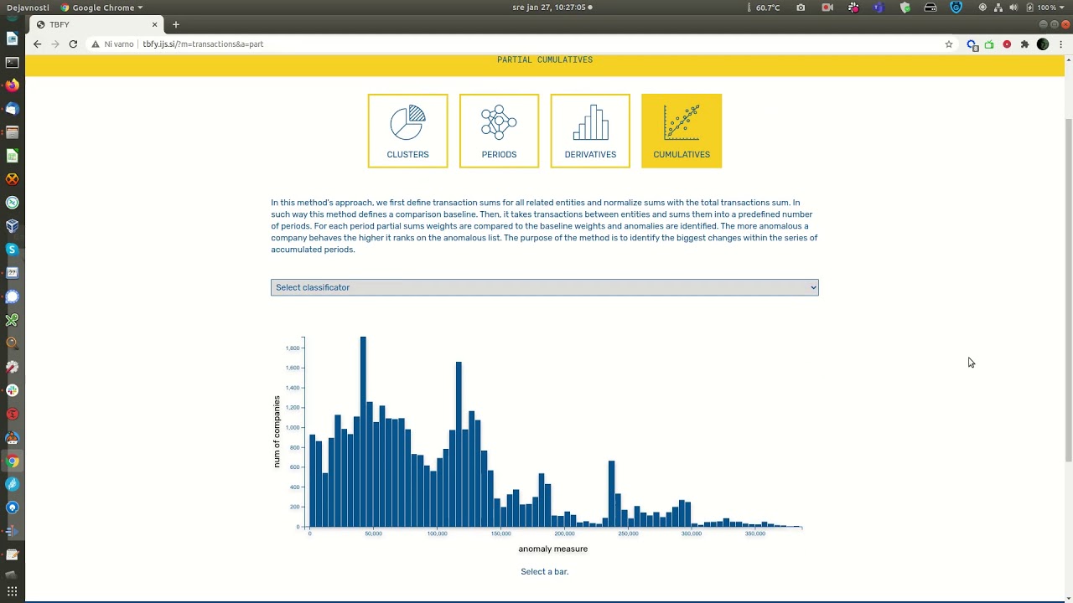Open the battery 100 % system menu
This screenshot has height=603, width=1073.
click(x=1046, y=8)
